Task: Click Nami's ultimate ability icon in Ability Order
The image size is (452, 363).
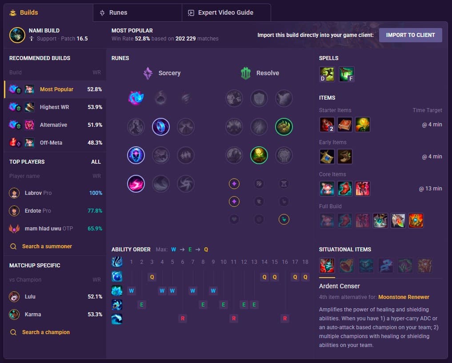Action: 117,319
